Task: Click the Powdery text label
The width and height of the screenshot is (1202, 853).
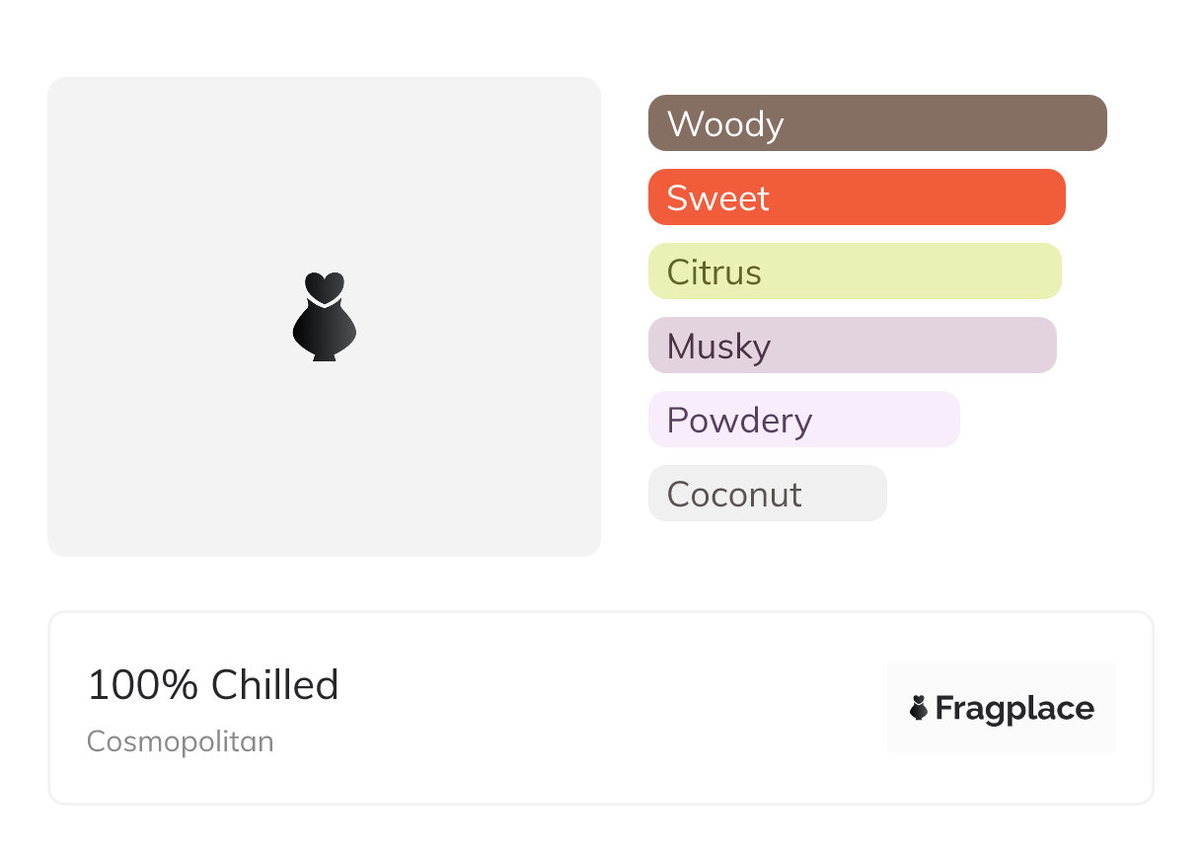Action: tap(739, 421)
